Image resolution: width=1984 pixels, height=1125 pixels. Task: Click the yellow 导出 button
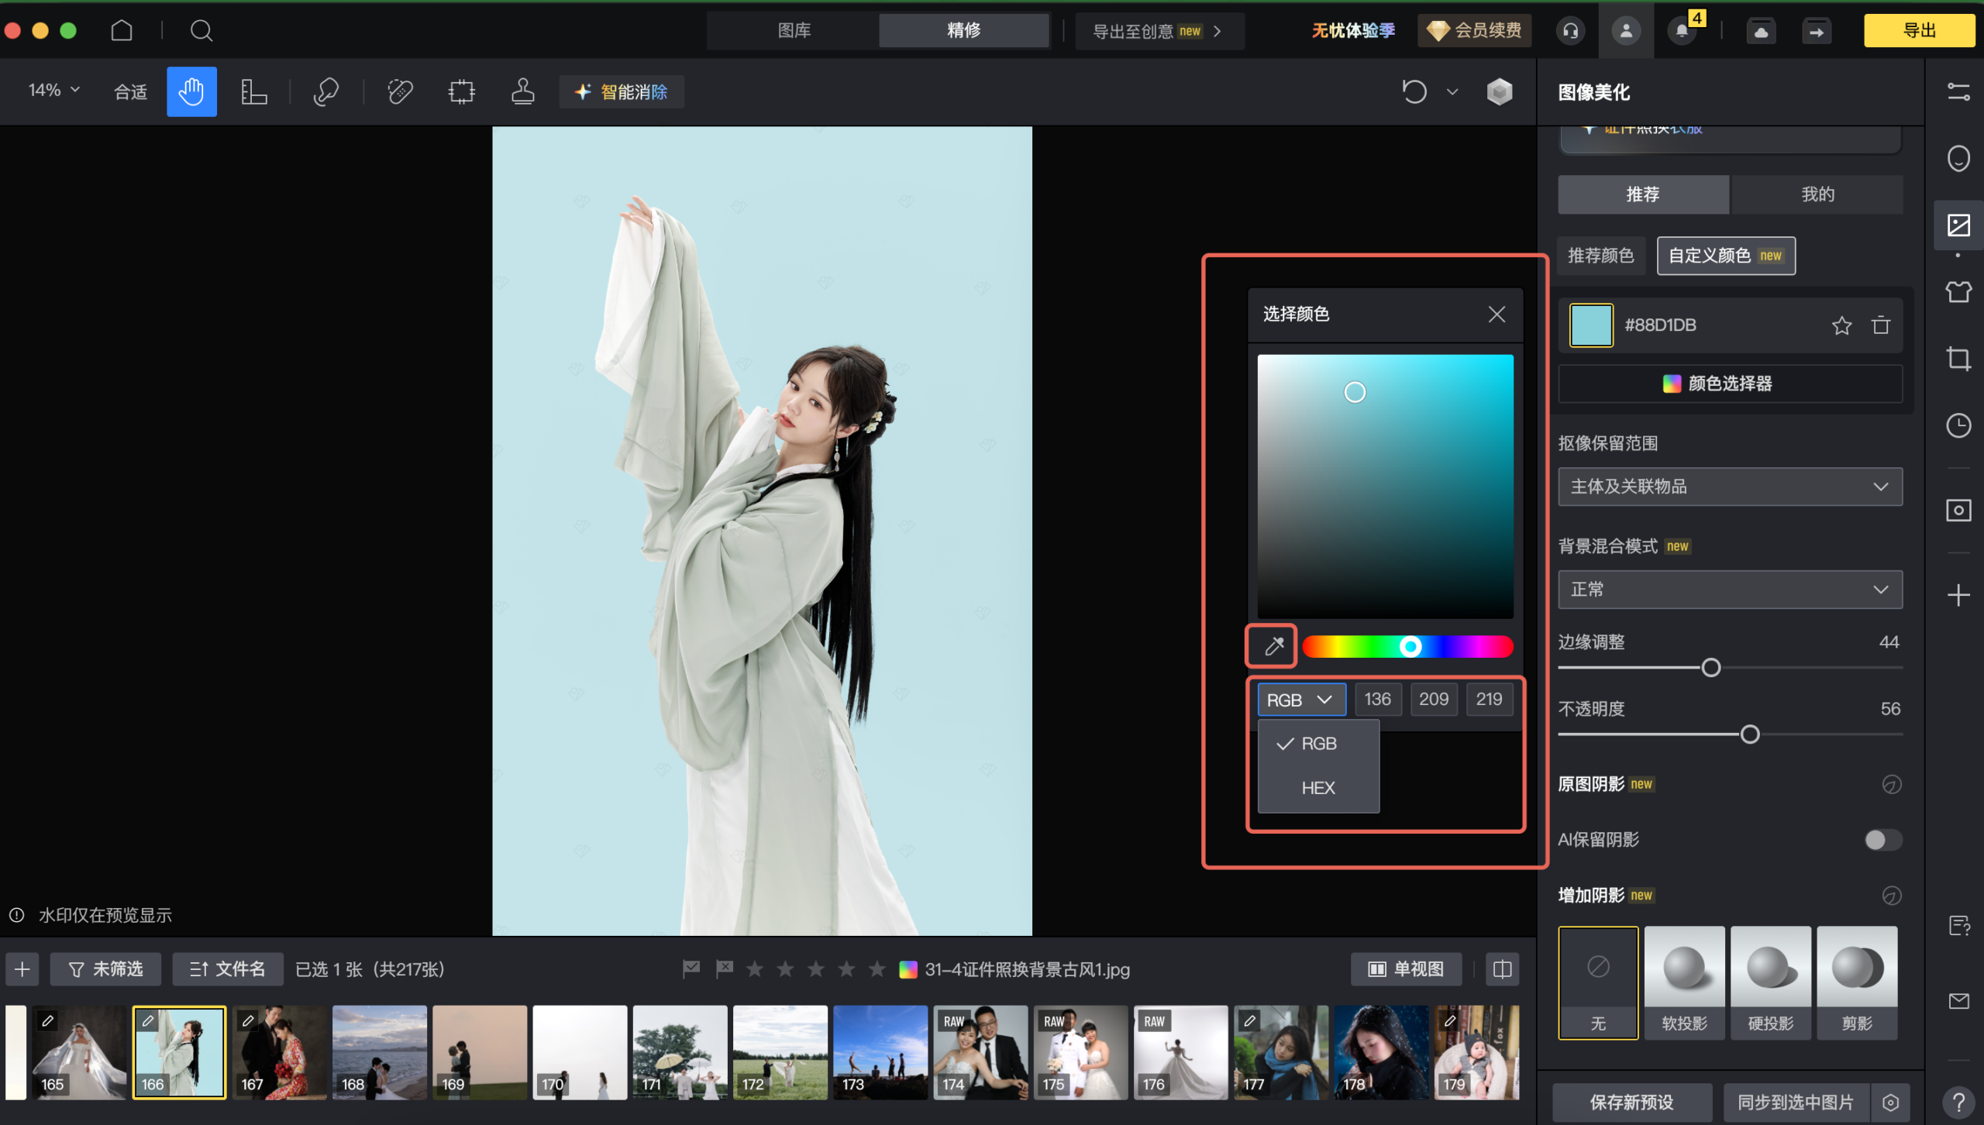(1918, 30)
